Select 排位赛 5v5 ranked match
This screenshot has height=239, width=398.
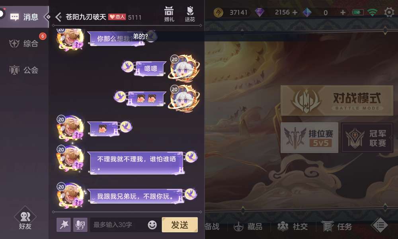(x=309, y=138)
